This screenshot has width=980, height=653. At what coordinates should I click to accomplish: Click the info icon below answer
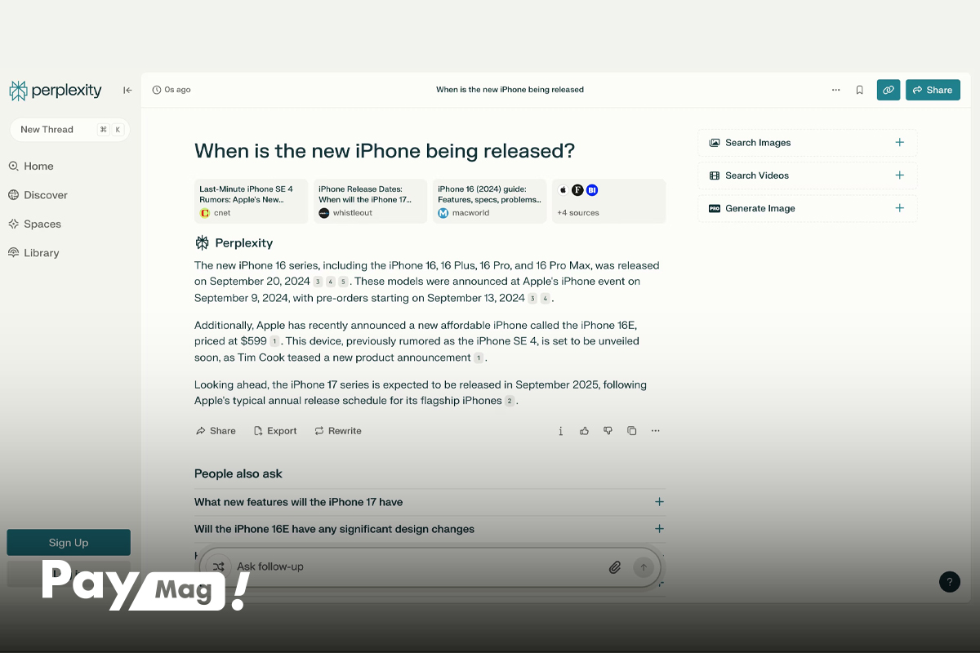(560, 431)
